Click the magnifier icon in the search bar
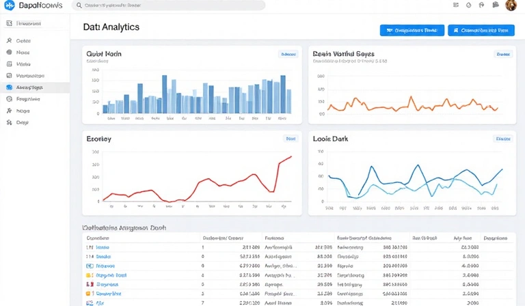The image size is (525, 306). coord(79,5)
